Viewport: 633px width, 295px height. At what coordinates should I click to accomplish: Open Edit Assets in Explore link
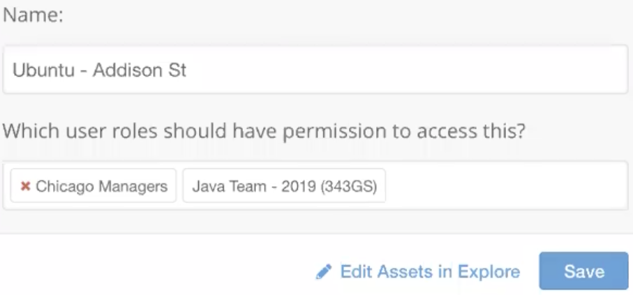(418, 271)
